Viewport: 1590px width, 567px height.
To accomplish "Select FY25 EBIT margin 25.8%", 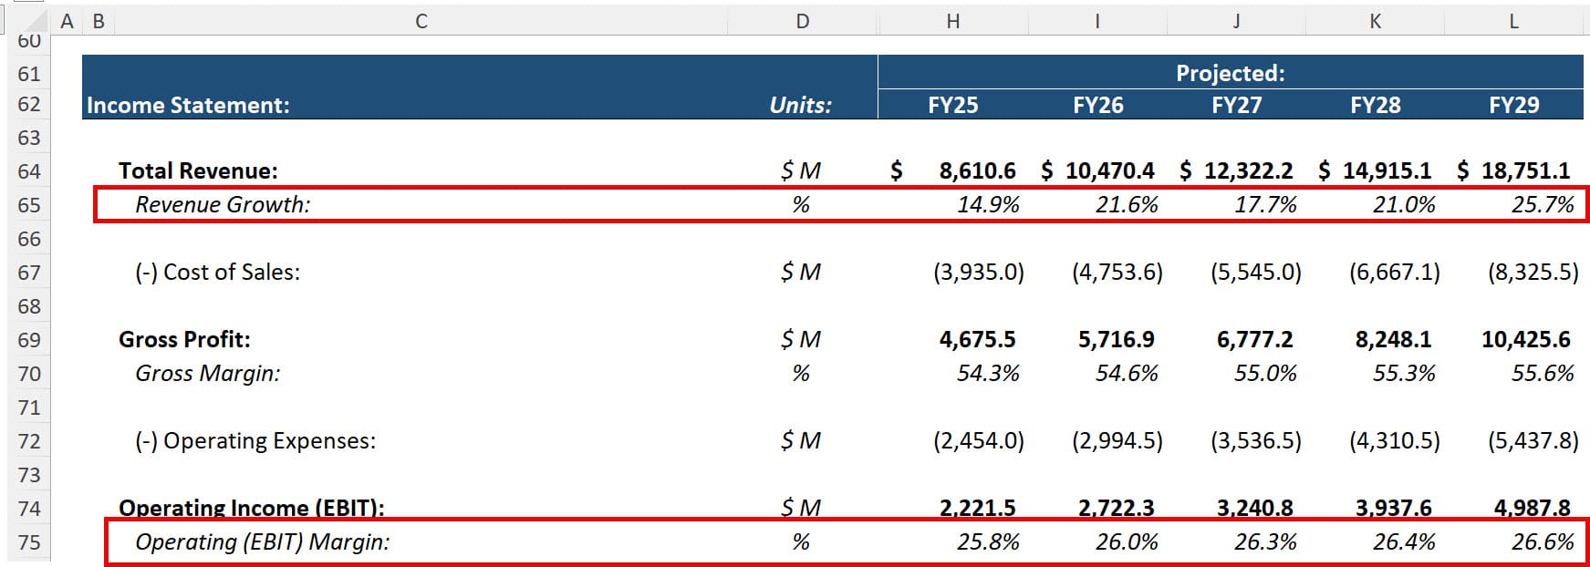I will point(987,541).
